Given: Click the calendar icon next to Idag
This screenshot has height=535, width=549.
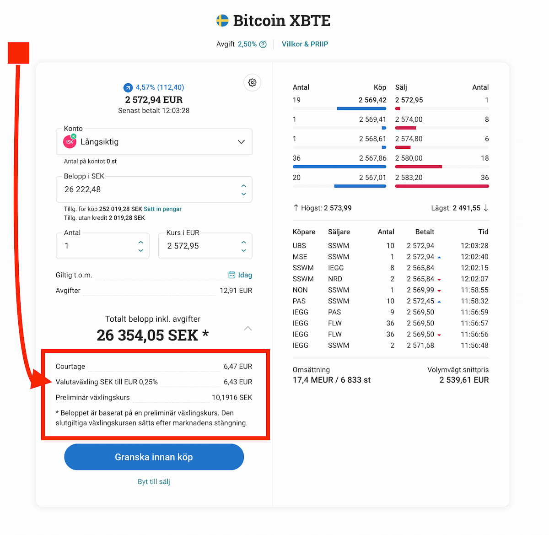Looking at the screenshot, I should coord(232,275).
